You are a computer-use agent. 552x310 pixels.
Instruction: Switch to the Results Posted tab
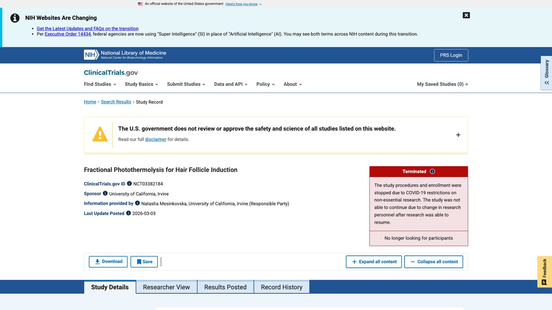point(226,287)
